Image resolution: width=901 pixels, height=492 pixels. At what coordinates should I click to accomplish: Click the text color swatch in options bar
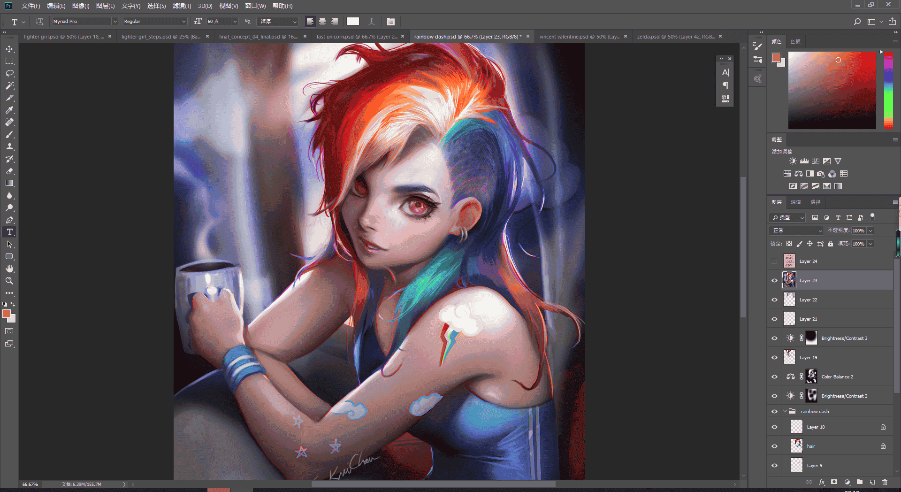(353, 21)
